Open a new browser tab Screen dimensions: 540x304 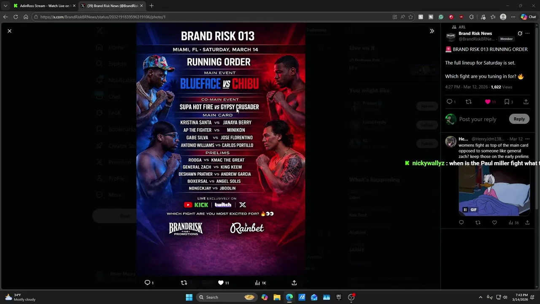click(151, 6)
